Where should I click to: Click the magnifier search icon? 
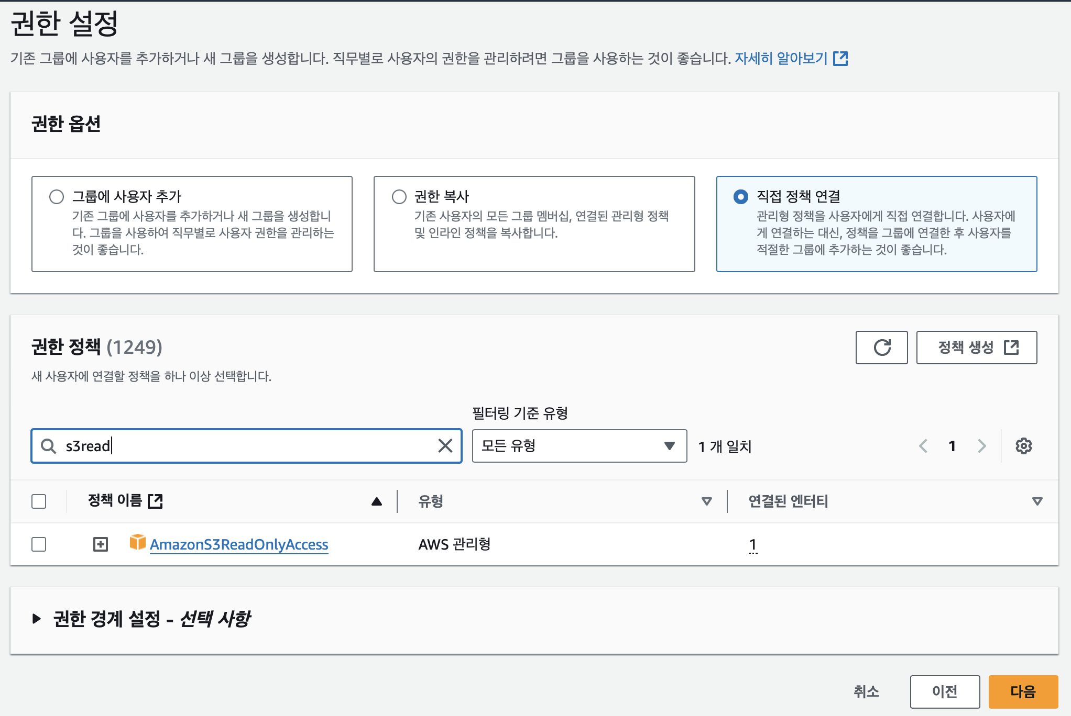48,446
